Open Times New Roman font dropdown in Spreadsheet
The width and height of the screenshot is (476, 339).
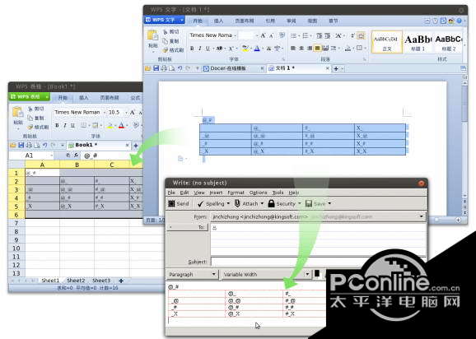(105, 113)
